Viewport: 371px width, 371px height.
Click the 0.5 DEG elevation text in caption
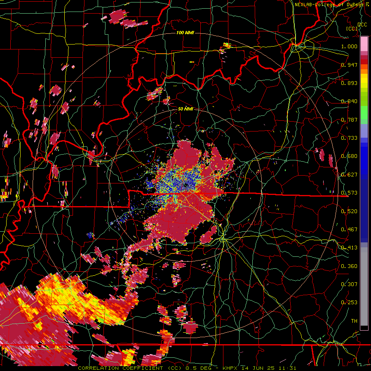199,368
